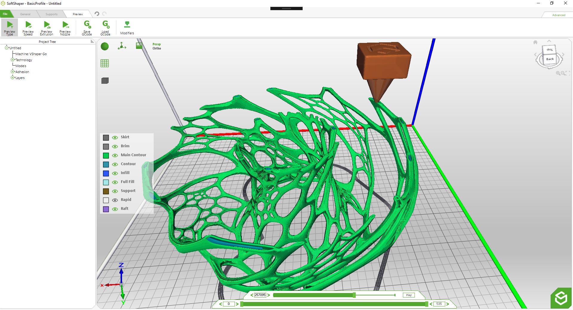This screenshot has width=573, height=310.
Task: Hide the Infill path type
Action: (x=115, y=173)
